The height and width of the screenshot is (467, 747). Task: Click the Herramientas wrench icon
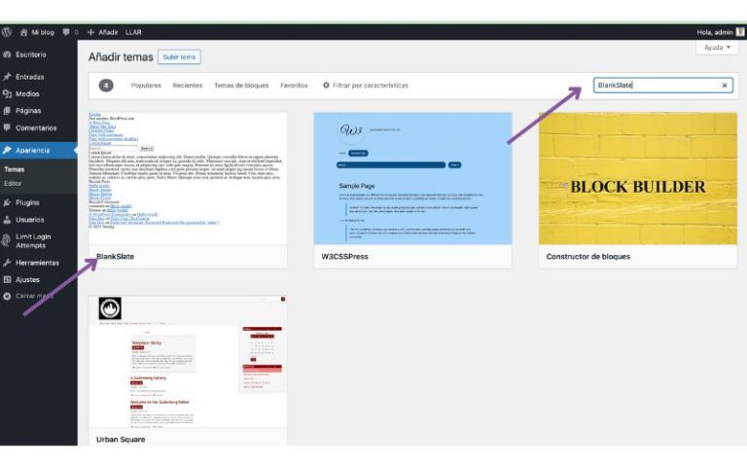click(7, 263)
